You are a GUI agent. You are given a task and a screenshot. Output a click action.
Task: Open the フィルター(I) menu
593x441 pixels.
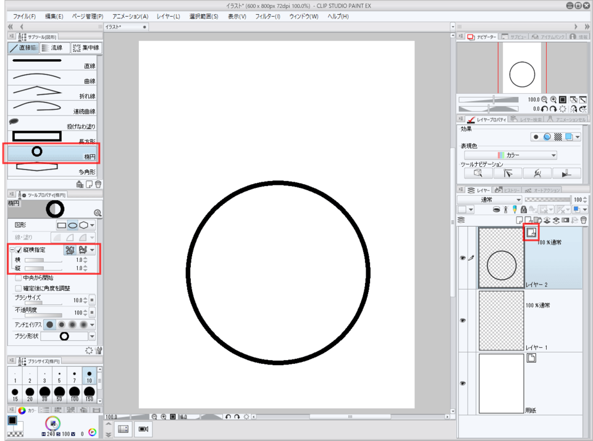269,16
